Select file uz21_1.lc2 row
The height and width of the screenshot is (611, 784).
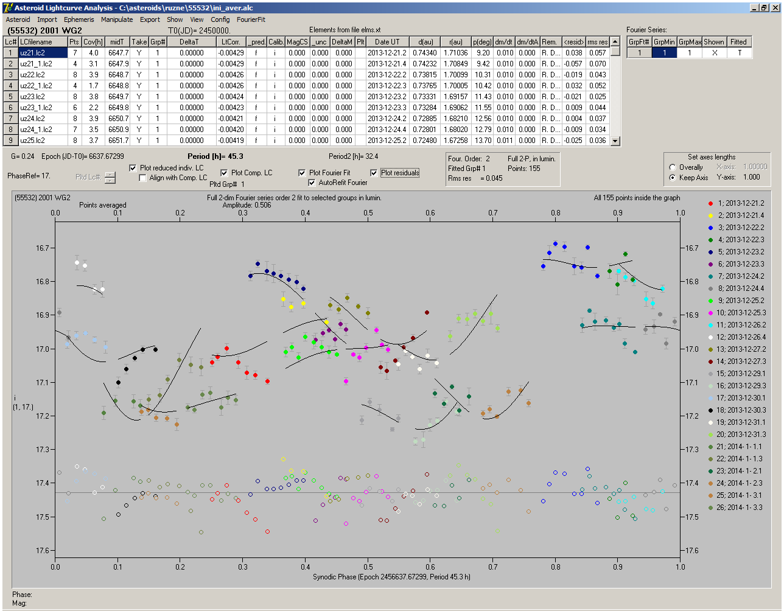coord(42,64)
